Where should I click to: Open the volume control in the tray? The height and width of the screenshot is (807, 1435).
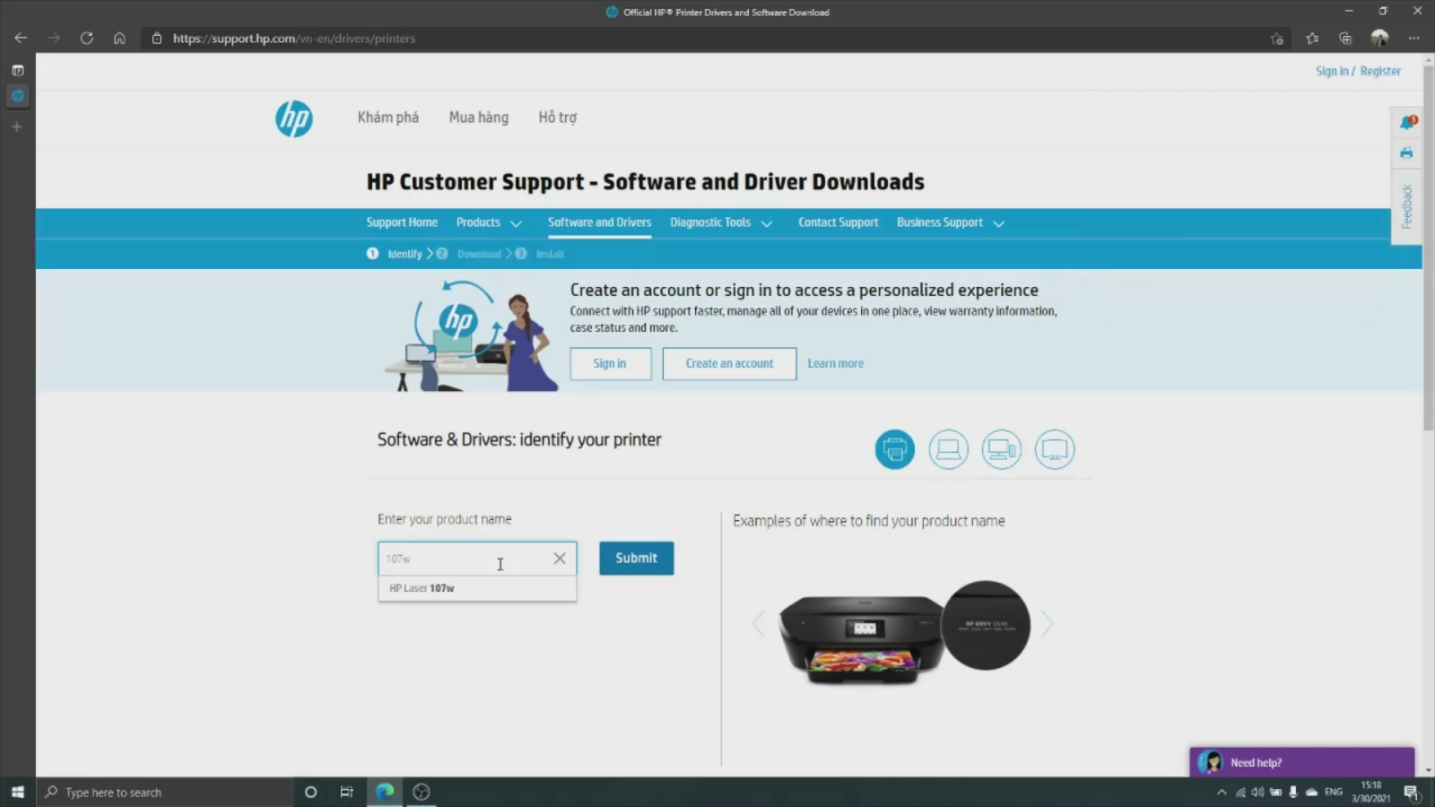(x=1257, y=792)
